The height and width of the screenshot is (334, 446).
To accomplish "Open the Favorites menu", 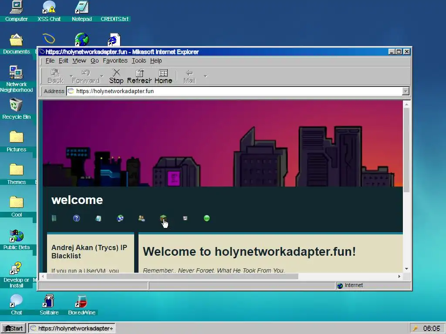I will pyautogui.click(x=115, y=60).
